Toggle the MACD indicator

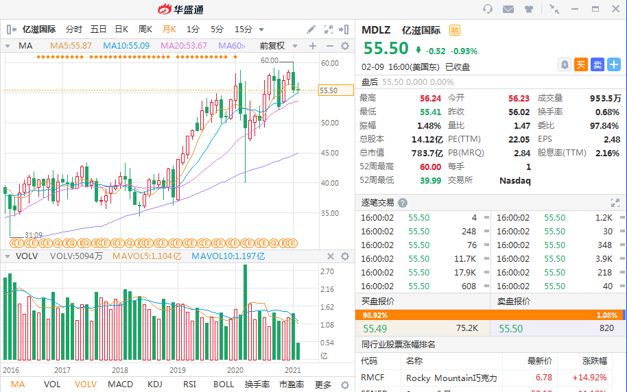click(x=120, y=384)
